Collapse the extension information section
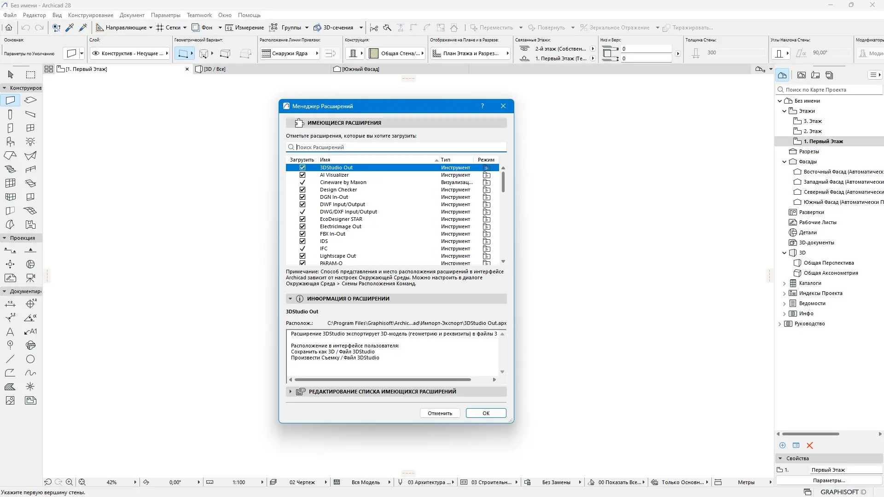This screenshot has width=884, height=497. coord(290,299)
